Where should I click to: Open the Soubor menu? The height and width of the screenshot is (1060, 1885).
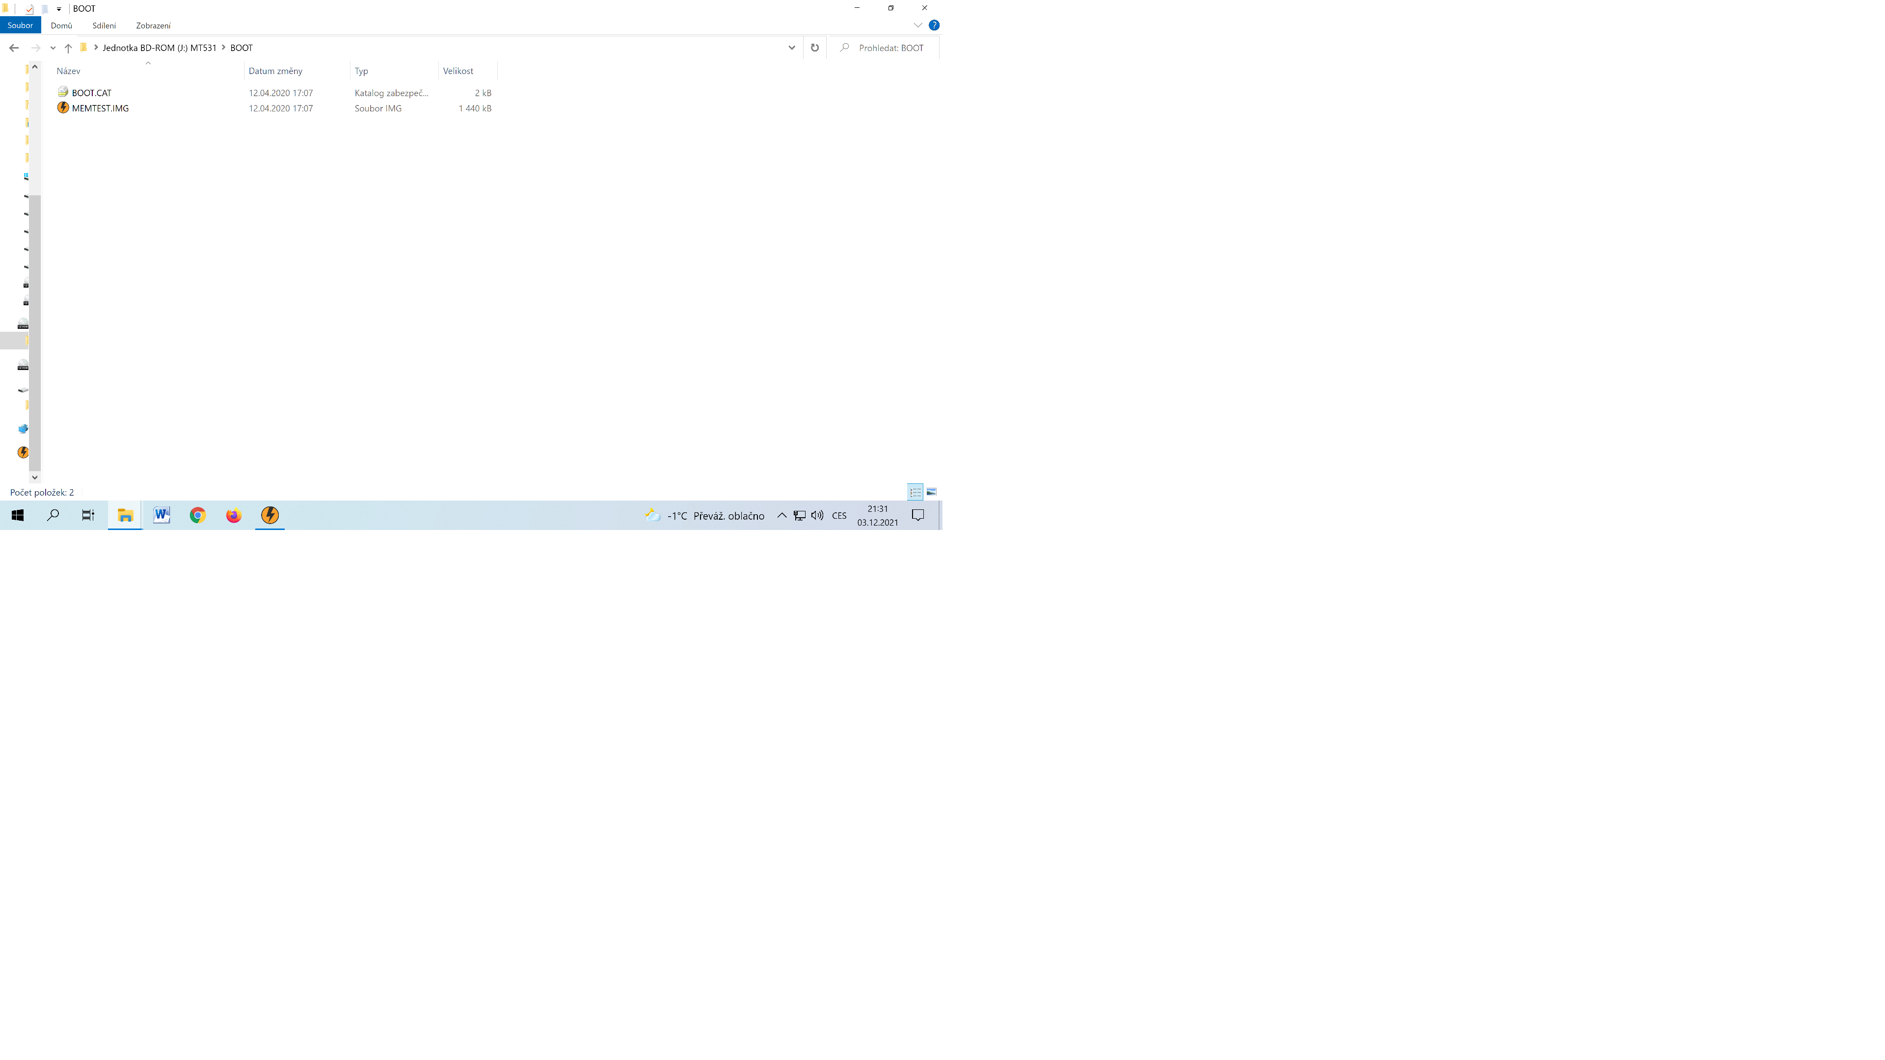tap(21, 25)
